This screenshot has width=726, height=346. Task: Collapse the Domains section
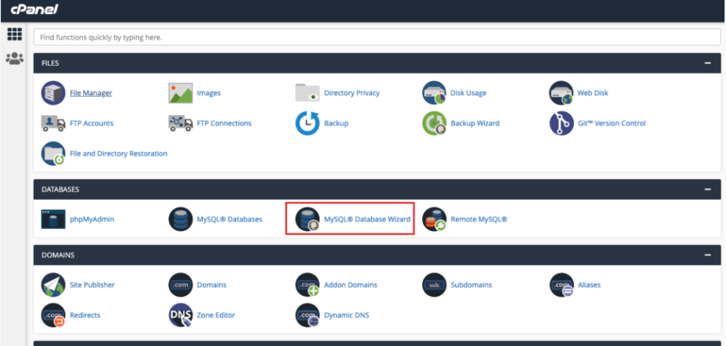point(708,255)
